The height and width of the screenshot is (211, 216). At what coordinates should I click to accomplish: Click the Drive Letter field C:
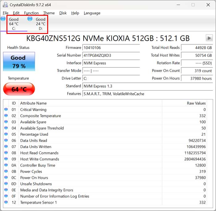click(x=111, y=78)
